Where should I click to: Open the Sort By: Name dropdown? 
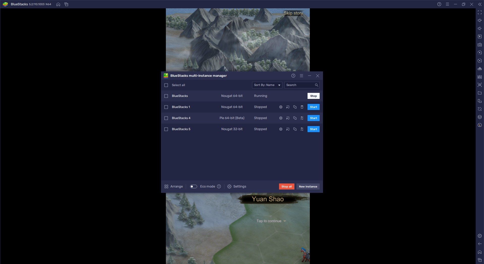[x=267, y=85]
